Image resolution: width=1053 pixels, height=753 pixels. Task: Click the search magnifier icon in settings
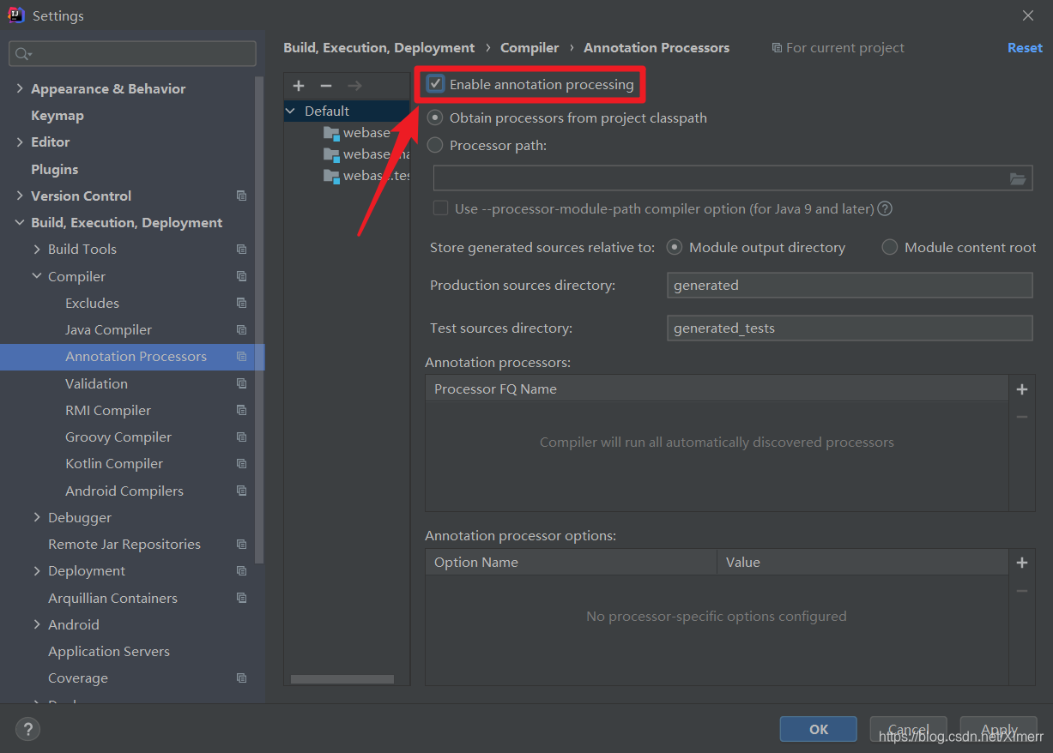coord(21,54)
